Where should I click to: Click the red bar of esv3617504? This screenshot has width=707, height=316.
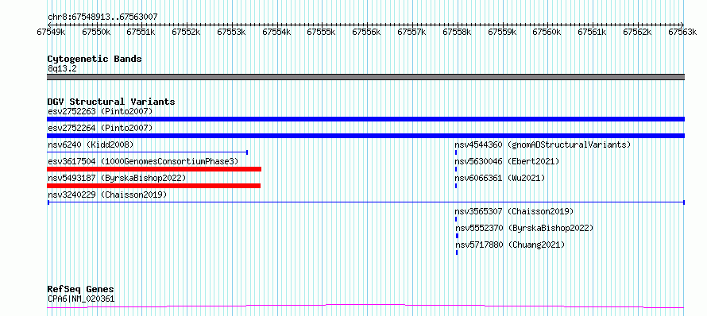point(154,169)
